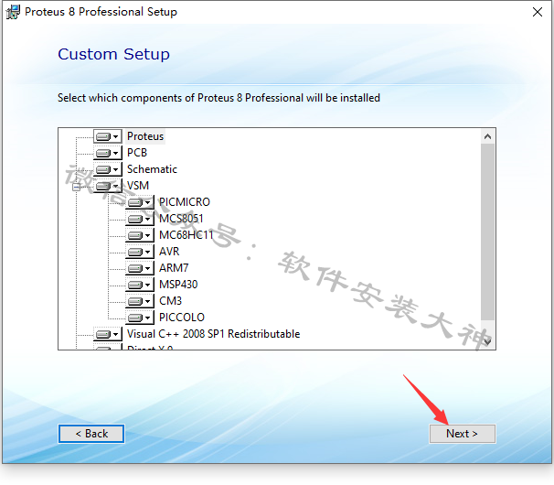This screenshot has height=485, width=554.
Task: Open the VSM feature install dropdown
Action: pos(108,186)
